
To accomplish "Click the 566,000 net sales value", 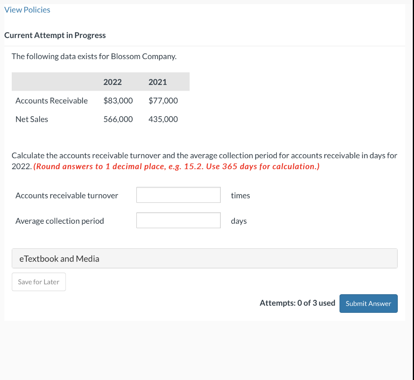I will [x=118, y=119].
